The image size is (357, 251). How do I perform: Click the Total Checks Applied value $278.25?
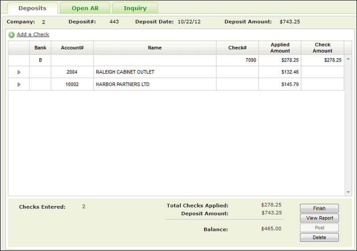pyautogui.click(x=271, y=205)
